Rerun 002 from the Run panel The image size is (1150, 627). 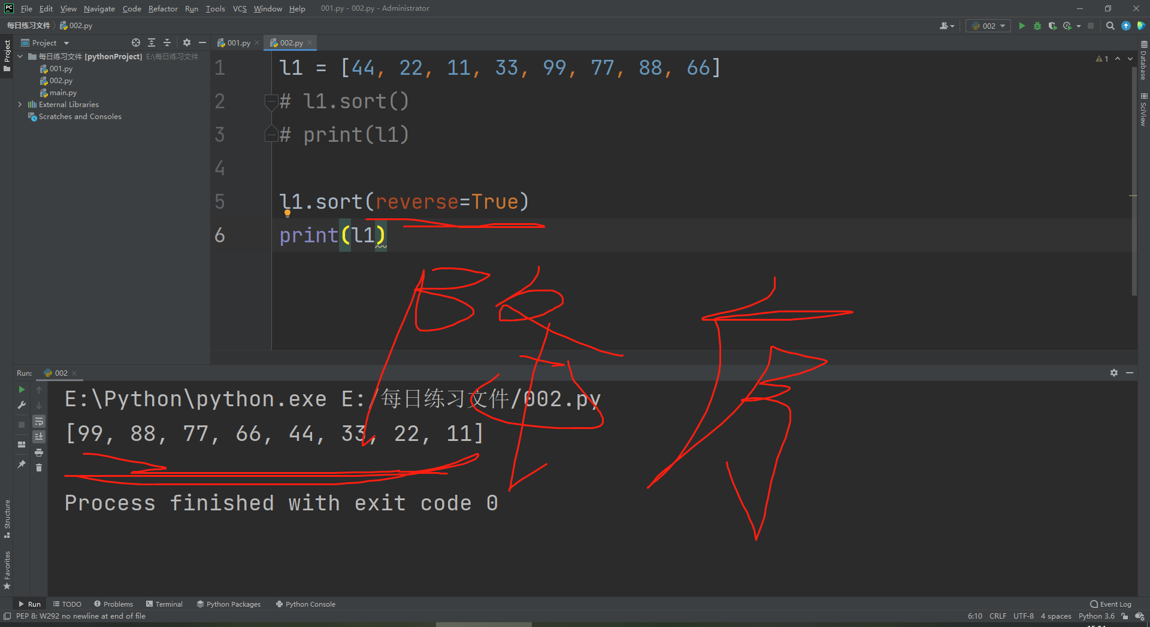click(22, 389)
